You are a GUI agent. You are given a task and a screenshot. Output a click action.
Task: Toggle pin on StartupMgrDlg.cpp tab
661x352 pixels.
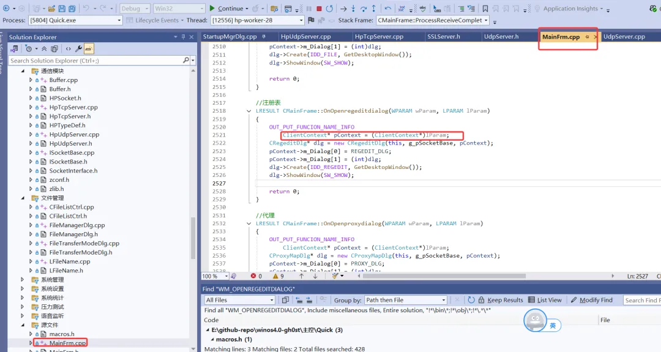coord(264,36)
